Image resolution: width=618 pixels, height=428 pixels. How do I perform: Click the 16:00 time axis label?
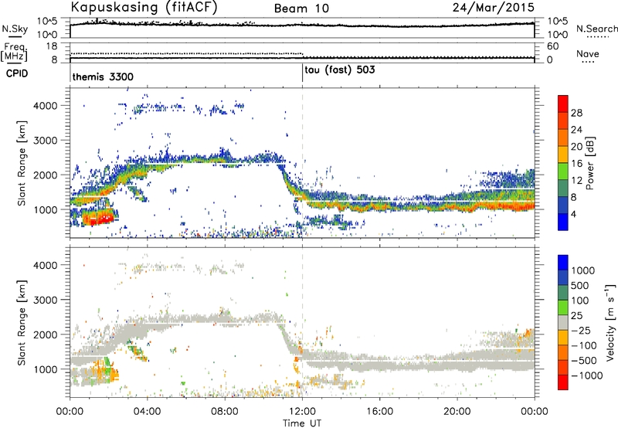(379, 412)
